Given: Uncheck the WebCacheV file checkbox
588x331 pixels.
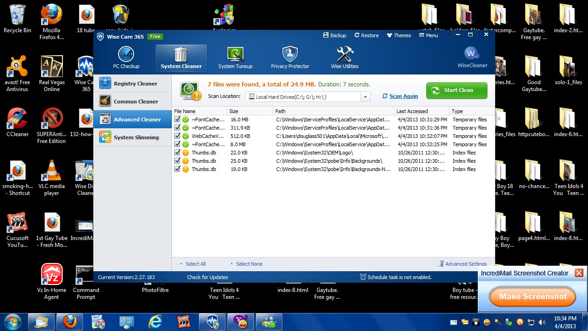Looking at the screenshot, I should [x=177, y=136].
